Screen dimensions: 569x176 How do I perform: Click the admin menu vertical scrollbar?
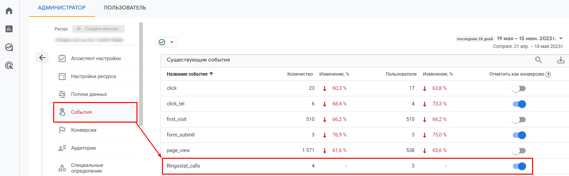[x=141, y=74]
